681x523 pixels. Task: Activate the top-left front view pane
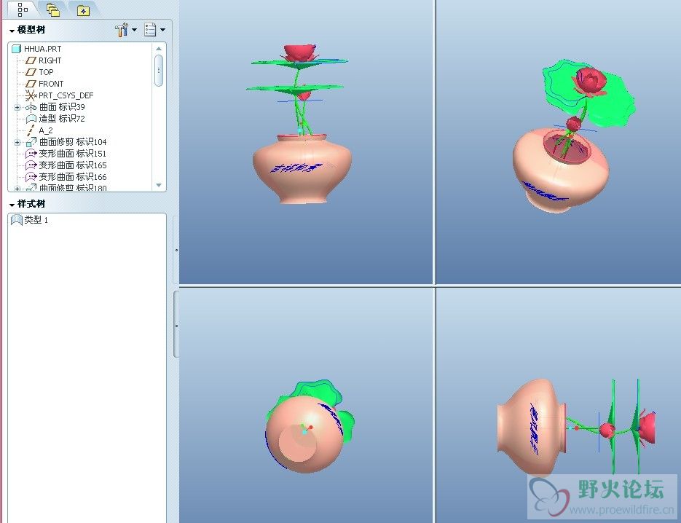pos(306,142)
